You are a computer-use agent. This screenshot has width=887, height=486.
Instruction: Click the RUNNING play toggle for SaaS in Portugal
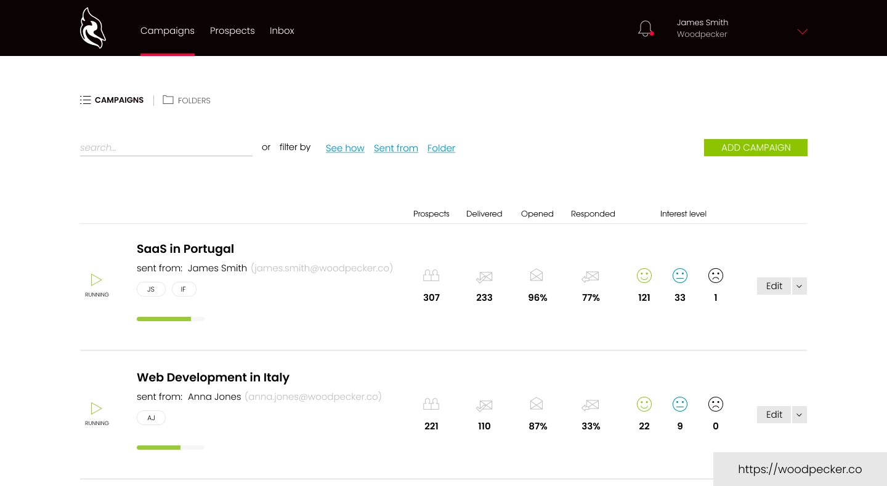[x=96, y=280]
